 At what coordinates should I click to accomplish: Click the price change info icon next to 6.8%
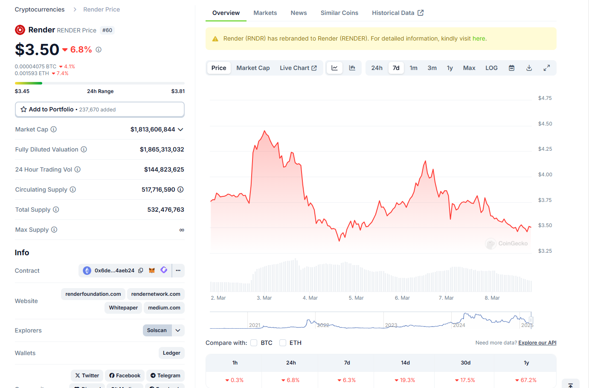pos(99,50)
